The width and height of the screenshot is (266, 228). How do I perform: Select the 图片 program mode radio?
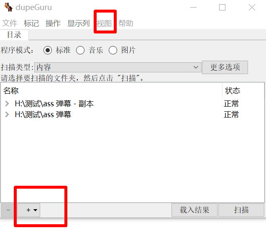click(113, 50)
